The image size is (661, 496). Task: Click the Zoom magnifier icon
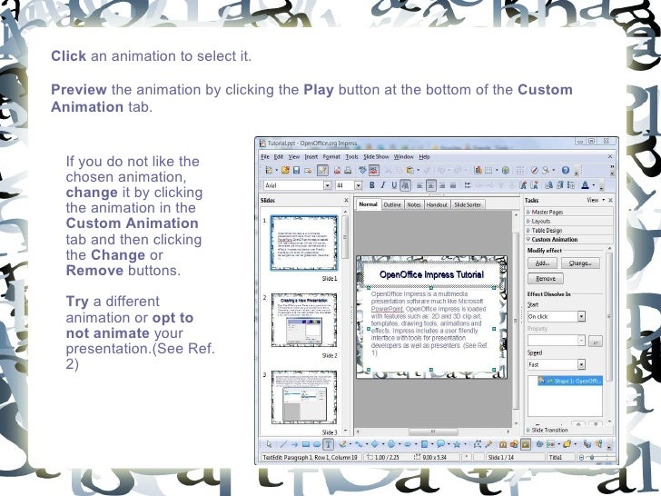point(546,171)
